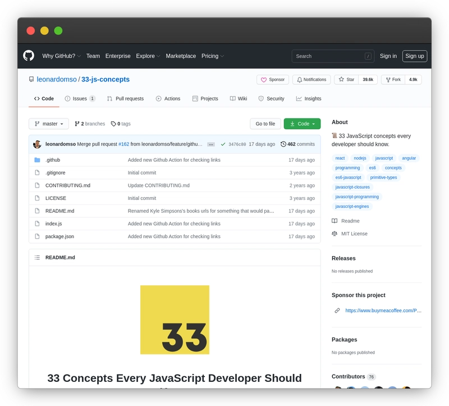Open the 4.9k forks count
Image resolution: width=449 pixels, height=406 pixels.
pyautogui.click(x=413, y=80)
